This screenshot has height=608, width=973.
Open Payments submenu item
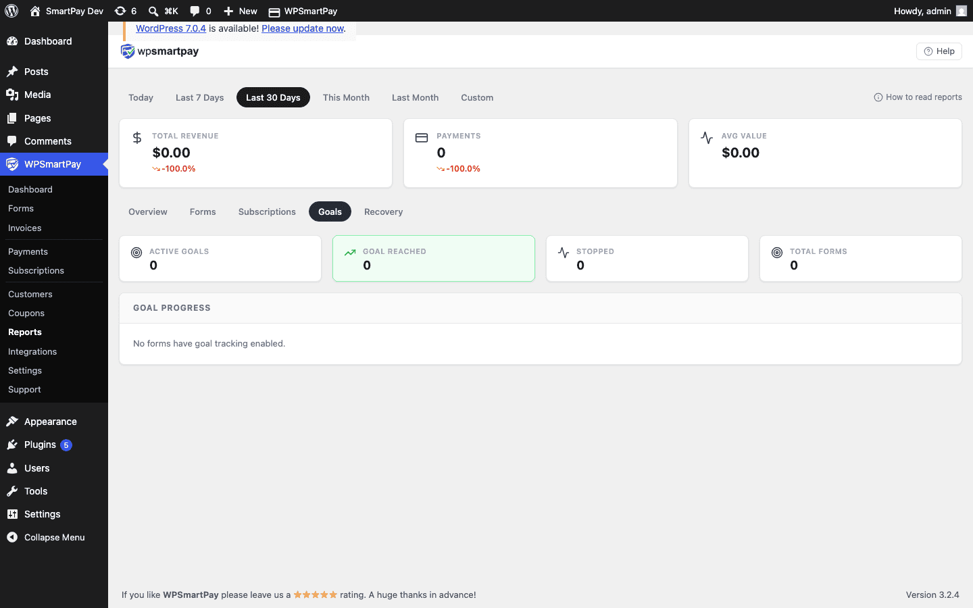28,251
